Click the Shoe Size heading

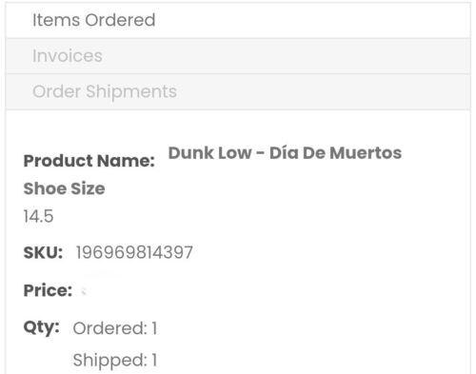64,188
